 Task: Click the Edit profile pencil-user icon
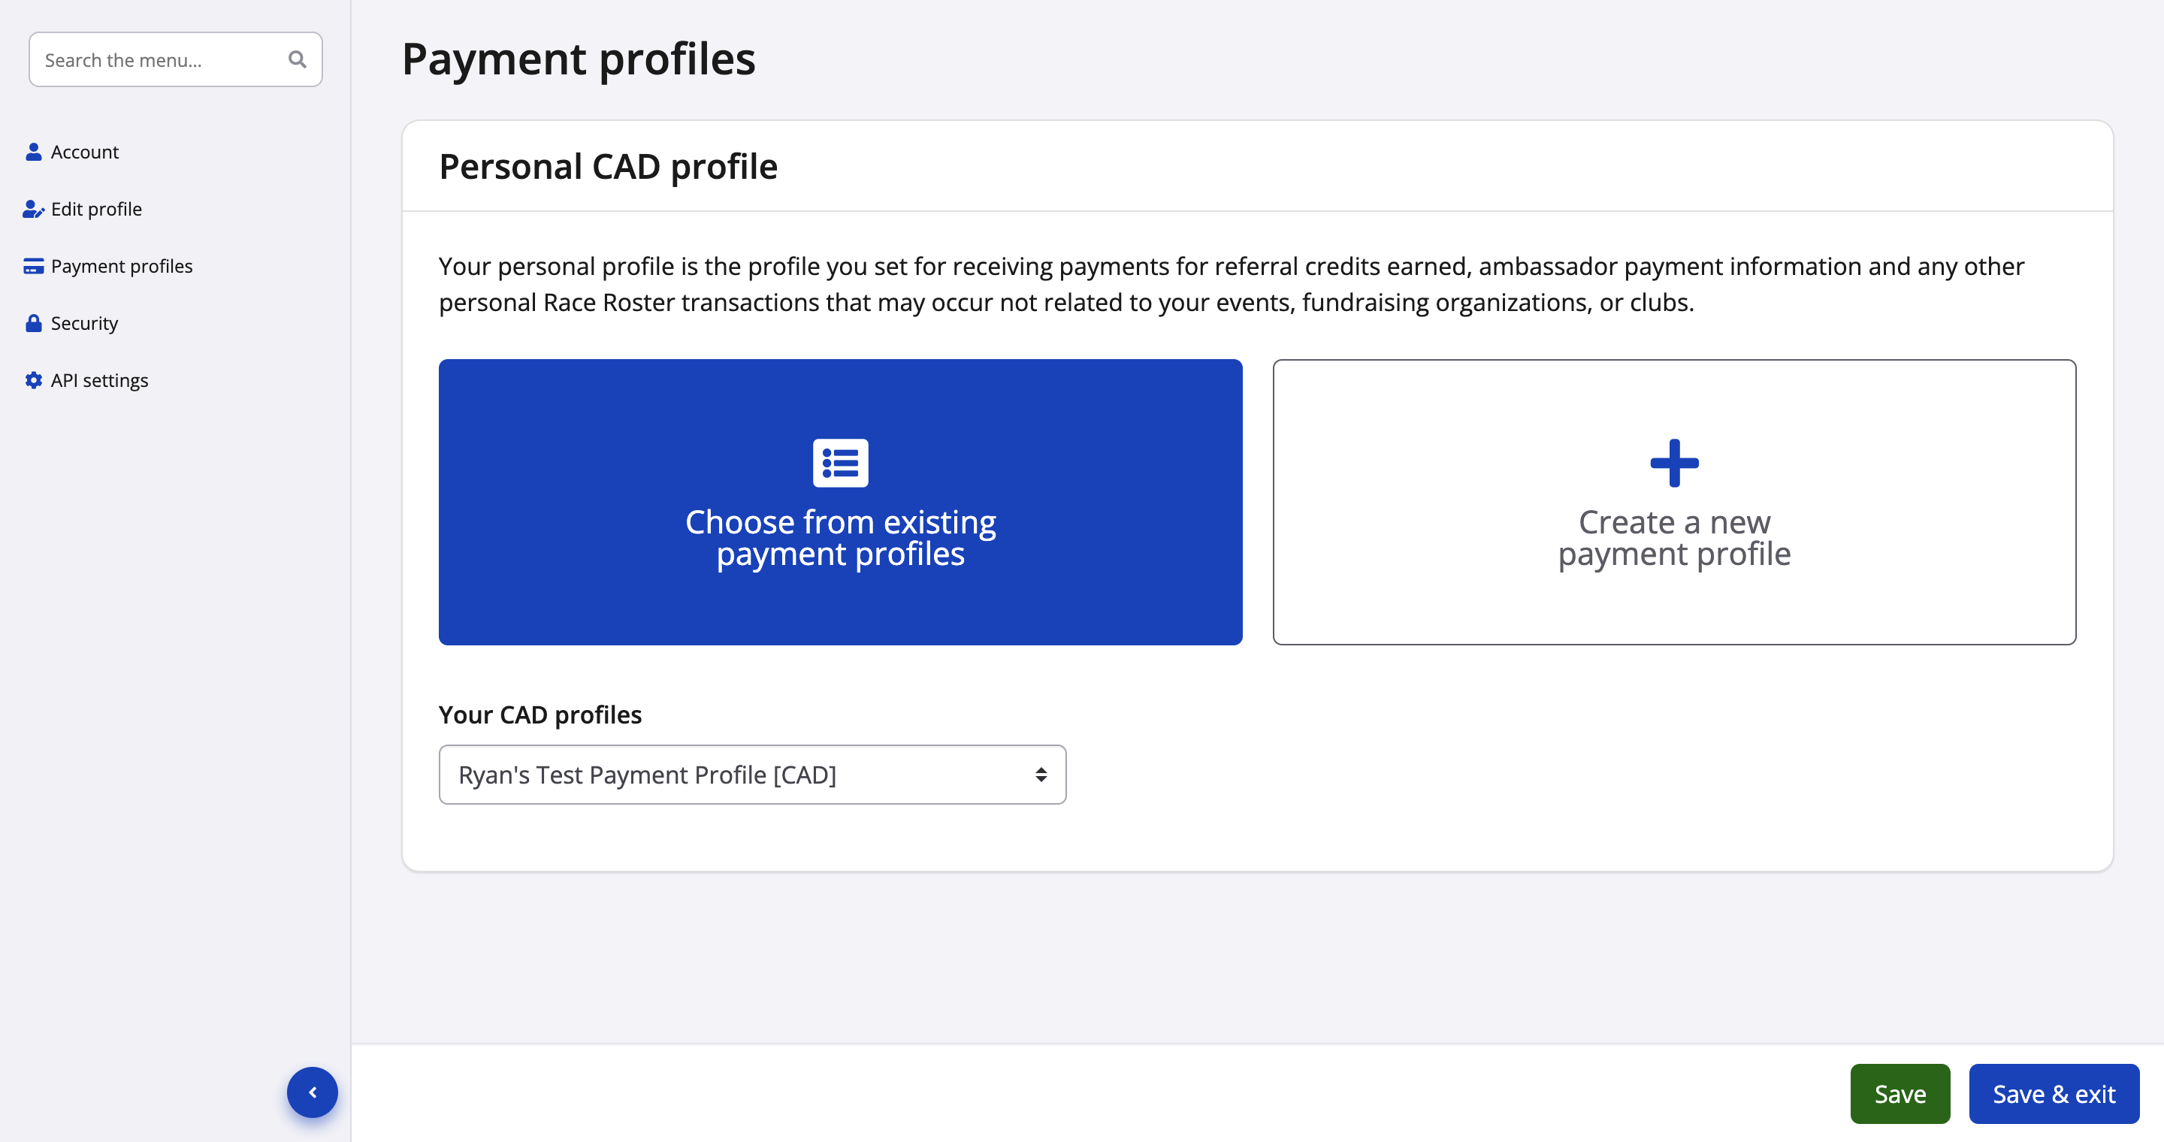(x=34, y=209)
